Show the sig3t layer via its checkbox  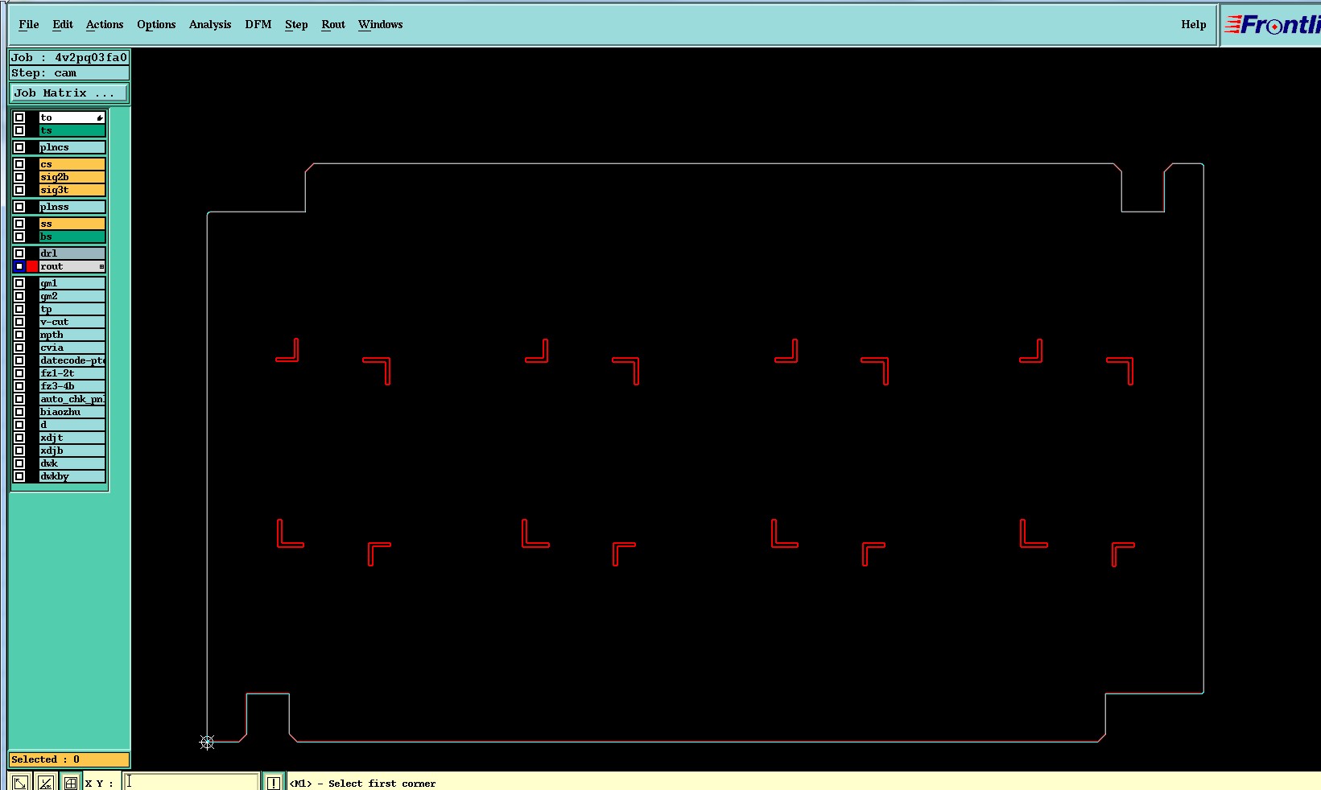pos(19,190)
